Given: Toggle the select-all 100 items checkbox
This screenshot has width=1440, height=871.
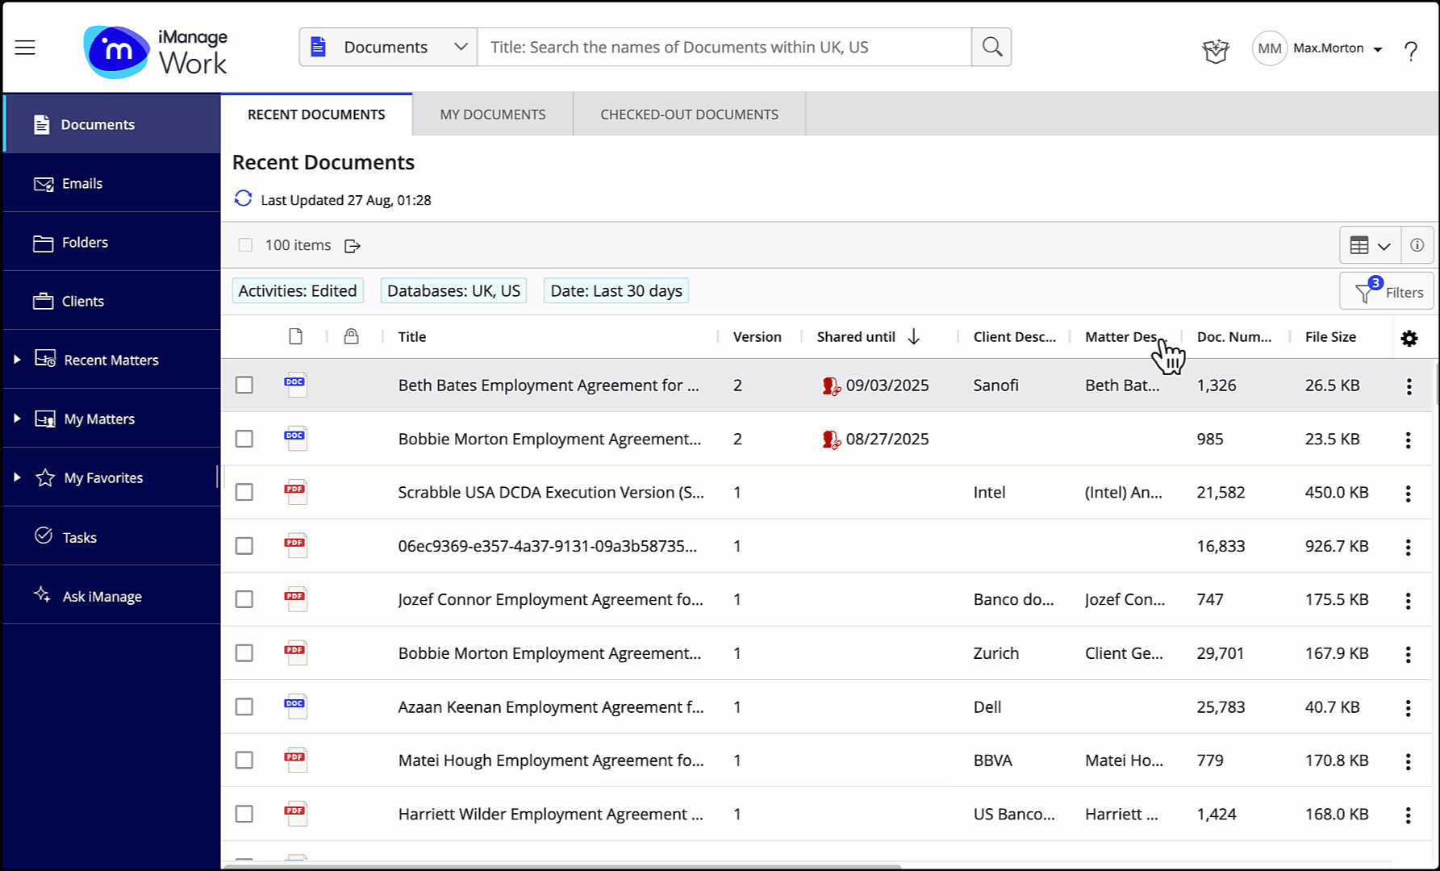Looking at the screenshot, I should (x=245, y=245).
